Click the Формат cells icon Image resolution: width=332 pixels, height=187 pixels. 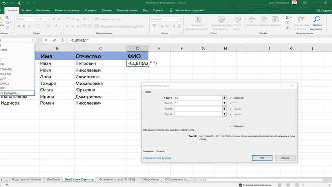click(x=275, y=20)
